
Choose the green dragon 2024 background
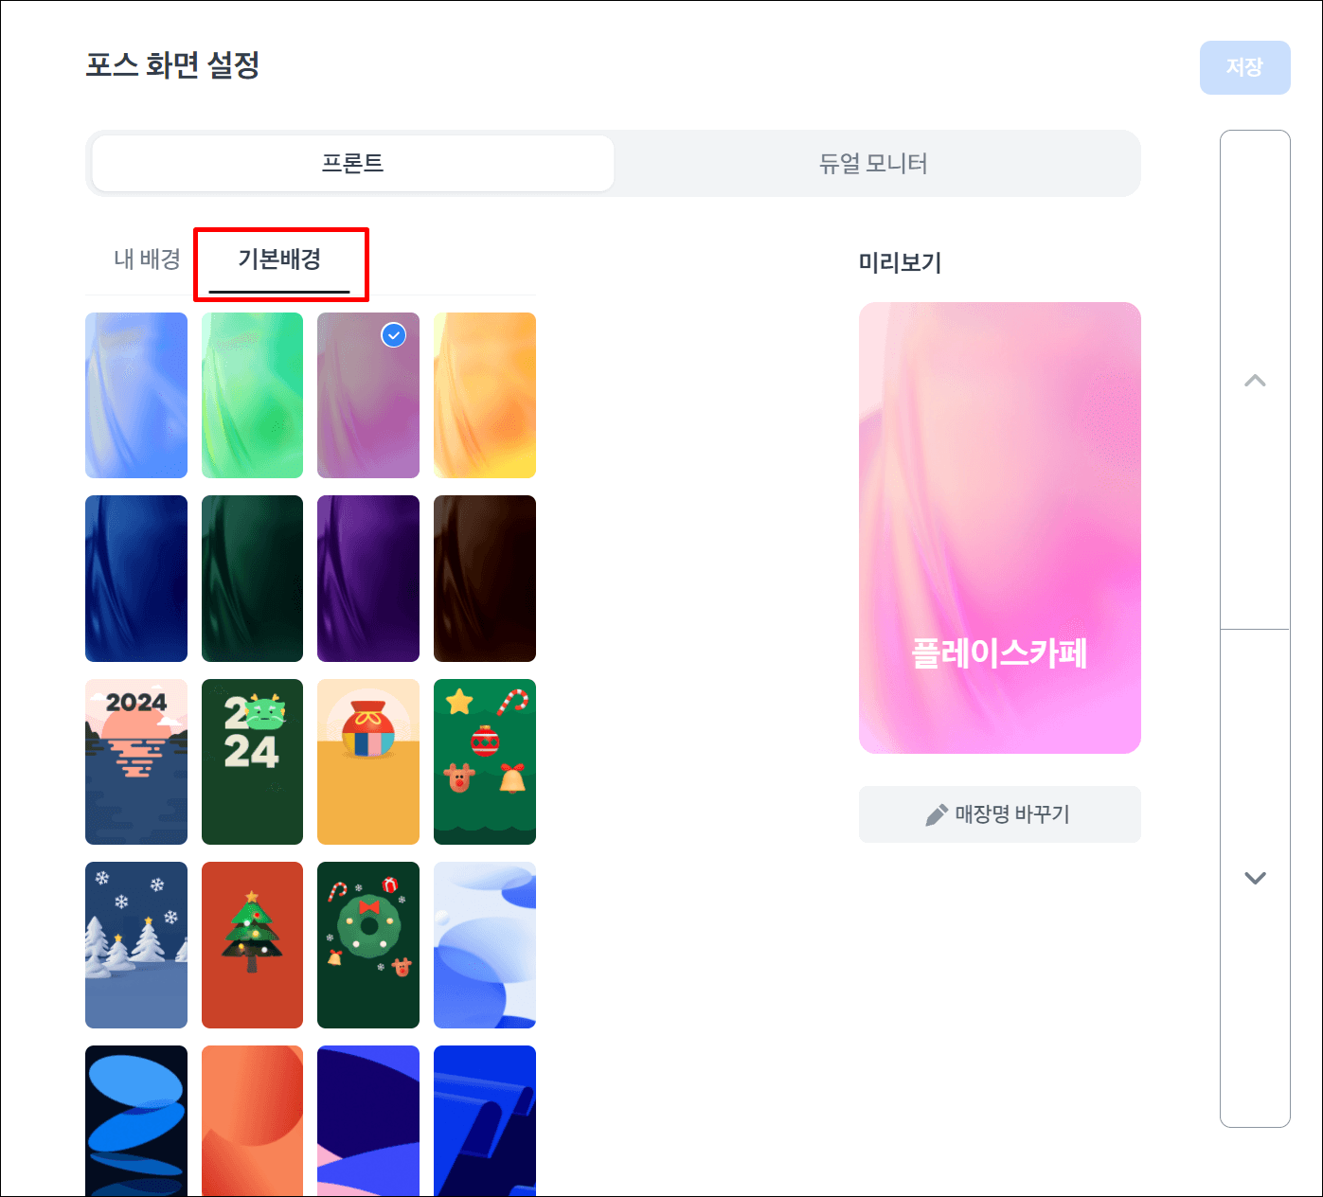(x=252, y=761)
